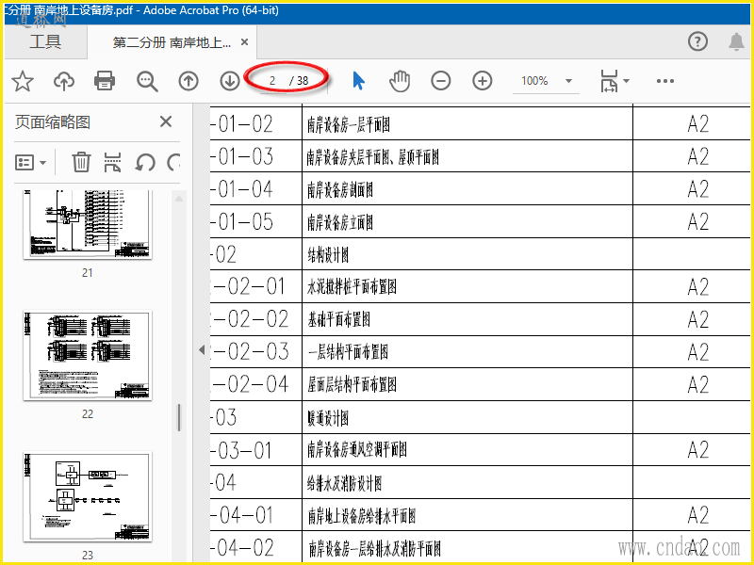Go to next page with down arrow
This screenshot has width=754, height=565.
point(230,81)
